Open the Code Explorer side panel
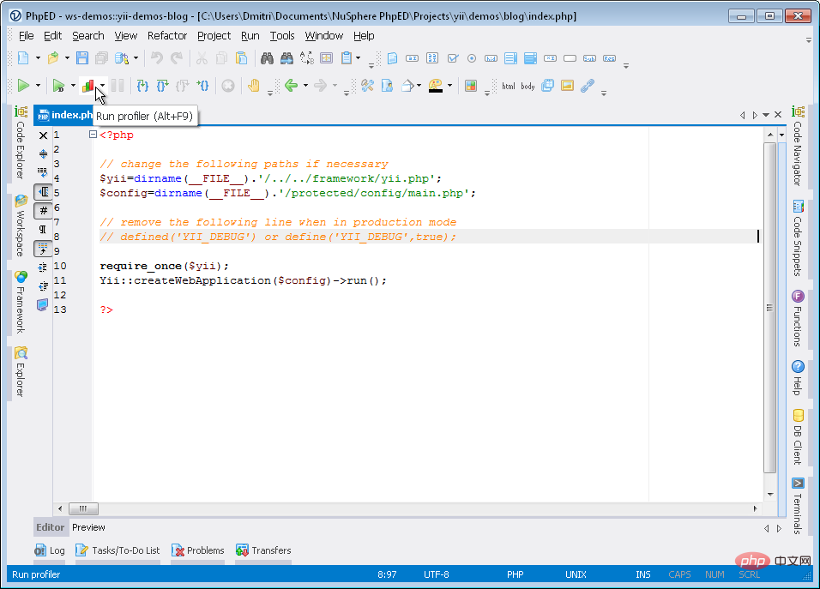The height and width of the screenshot is (589, 820). pyautogui.click(x=21, y=142)
